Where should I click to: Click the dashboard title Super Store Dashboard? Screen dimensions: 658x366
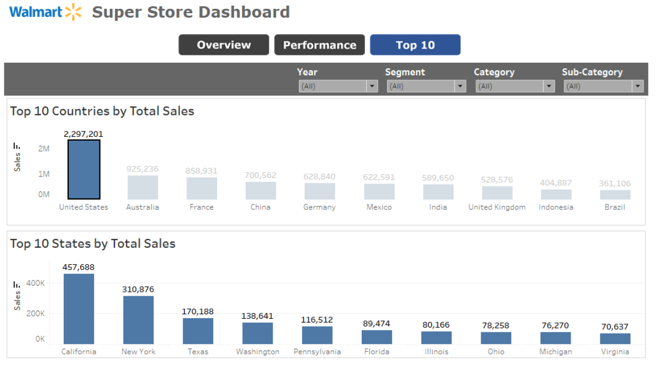(191, 12)
